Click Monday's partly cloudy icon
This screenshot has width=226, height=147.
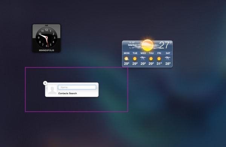click(x=127, y=59)
